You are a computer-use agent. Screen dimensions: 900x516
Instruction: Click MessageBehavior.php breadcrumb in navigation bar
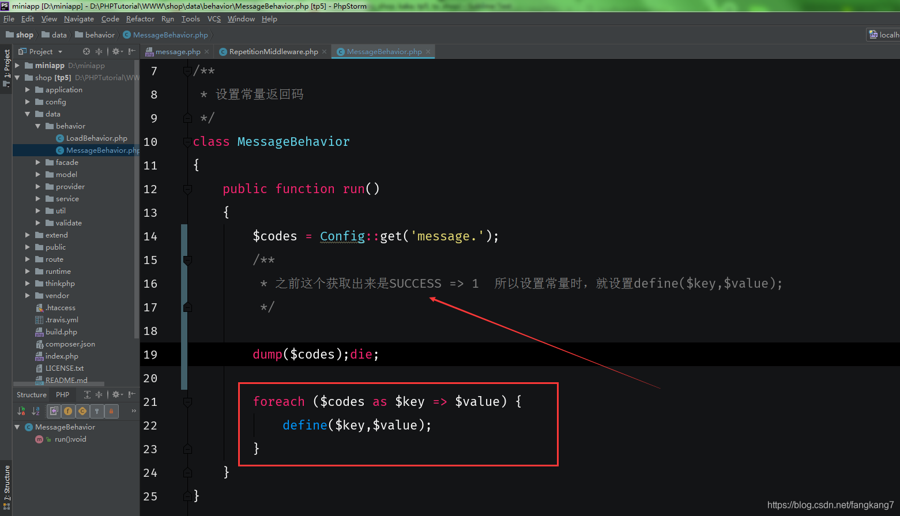pyautogui.click(x=165, y=35)
